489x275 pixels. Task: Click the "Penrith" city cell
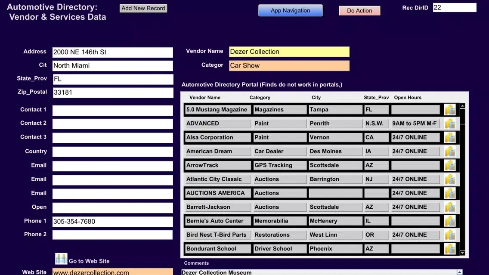(336, 124)
